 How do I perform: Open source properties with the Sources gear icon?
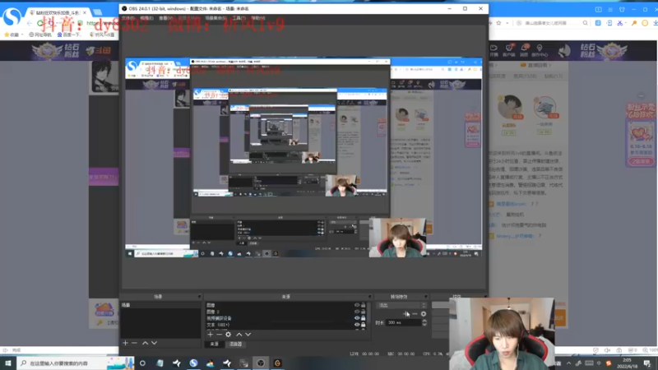(229, 335)
